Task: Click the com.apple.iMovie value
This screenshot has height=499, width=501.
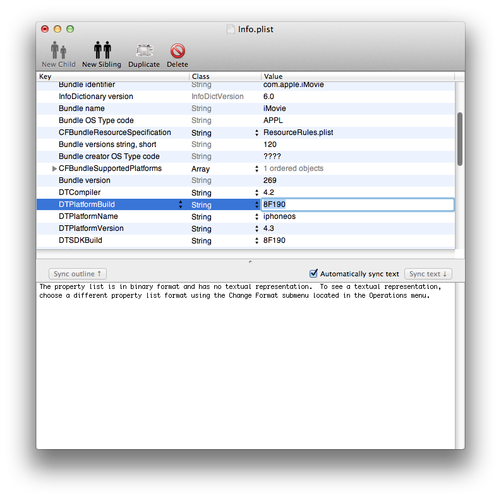Action: point(293,85)
